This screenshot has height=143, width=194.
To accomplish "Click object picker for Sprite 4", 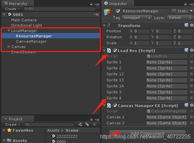I will click(x=191, y=98).
